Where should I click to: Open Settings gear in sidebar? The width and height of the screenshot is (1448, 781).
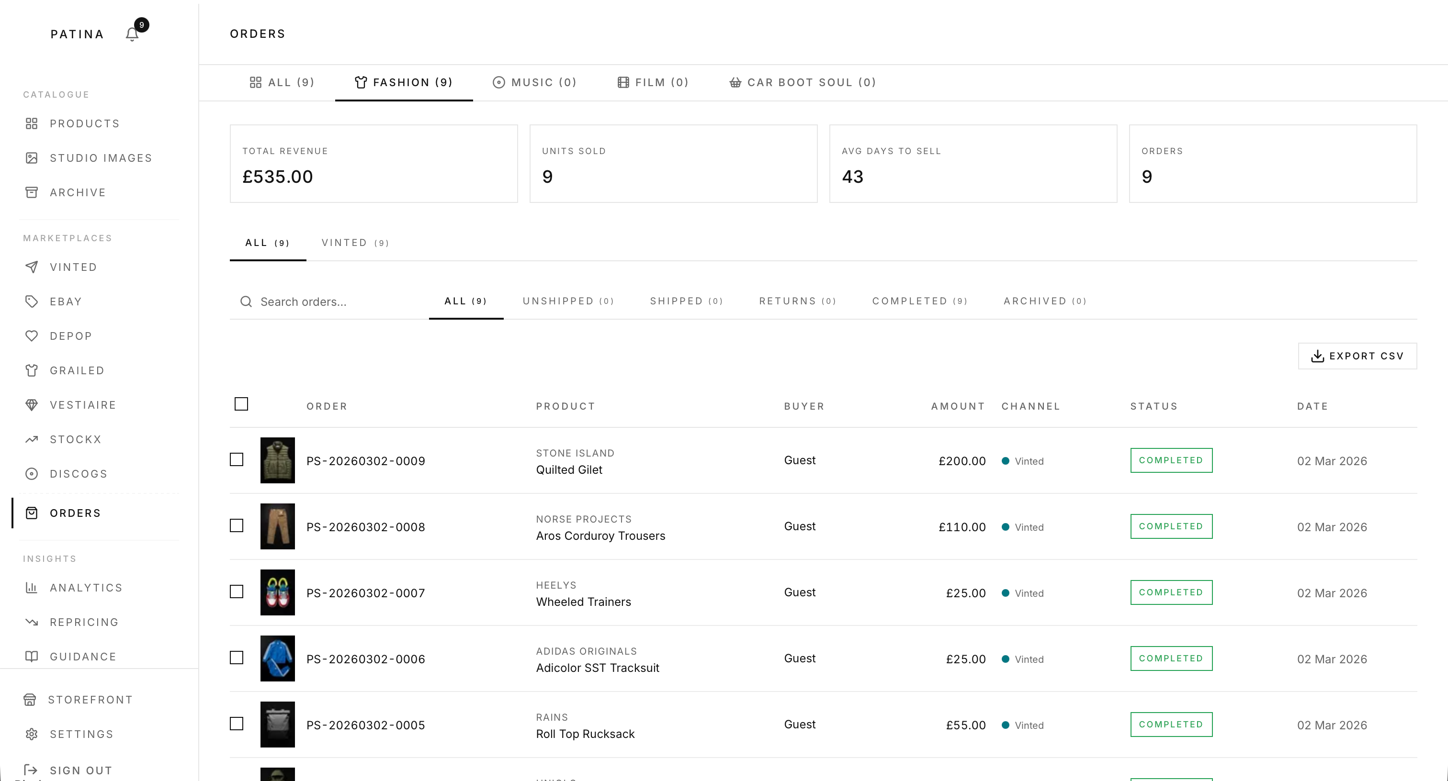(x=32, y=735)
